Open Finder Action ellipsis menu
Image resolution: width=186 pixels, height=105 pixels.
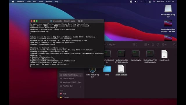pyautogui.click(x=164, y=44)
